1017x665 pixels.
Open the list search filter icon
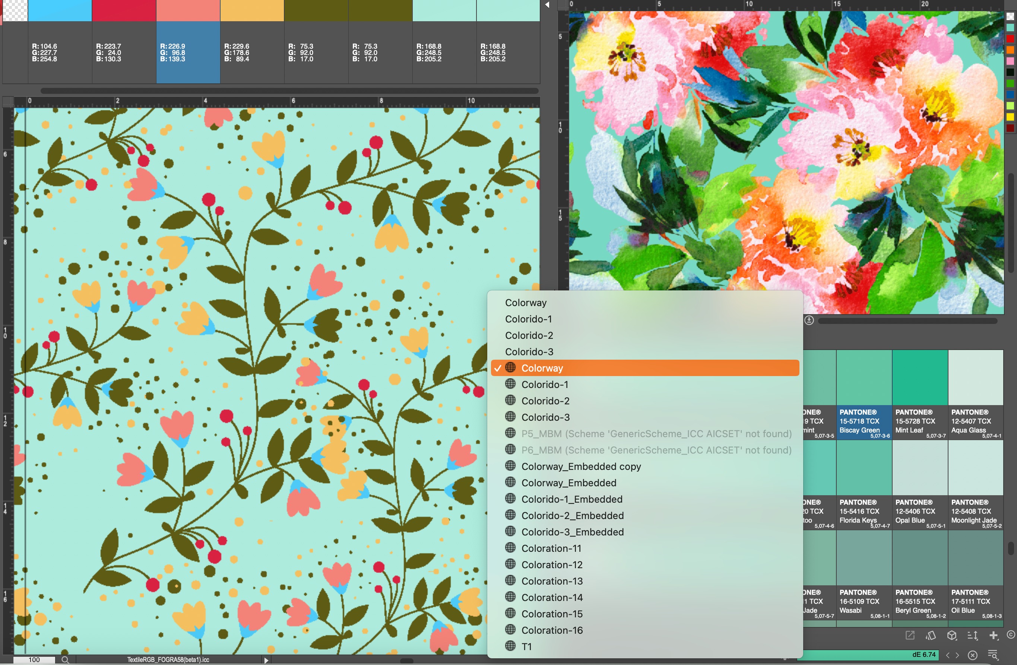tap(993, 655)
